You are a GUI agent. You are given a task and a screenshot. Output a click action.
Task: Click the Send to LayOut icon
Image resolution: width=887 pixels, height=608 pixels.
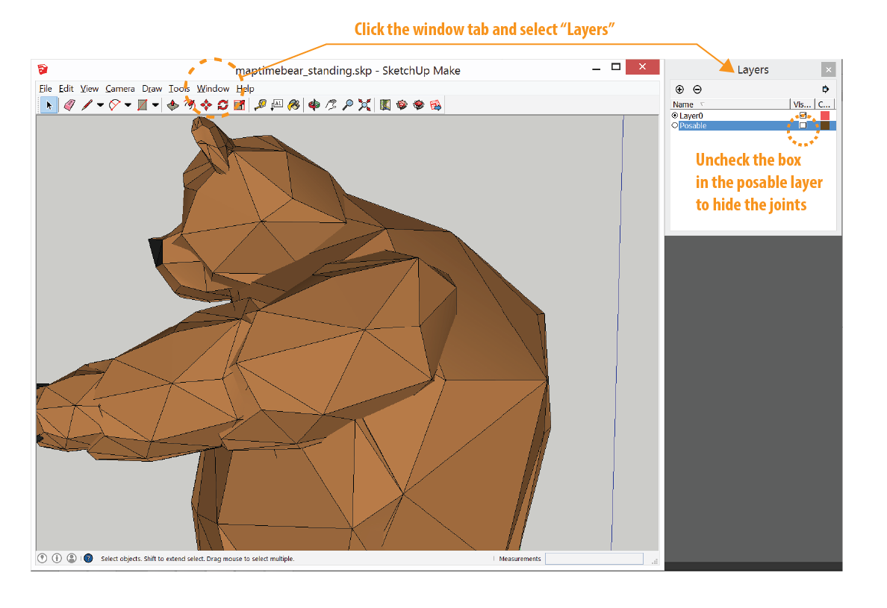click(435, 105)
